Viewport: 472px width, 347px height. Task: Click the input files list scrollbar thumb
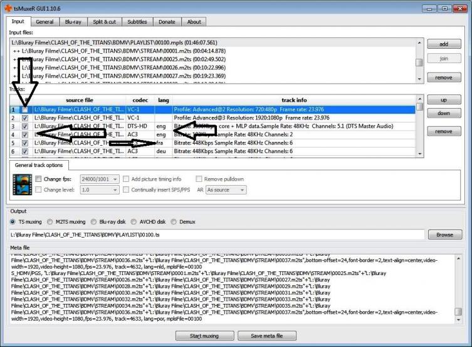(419, 63)
